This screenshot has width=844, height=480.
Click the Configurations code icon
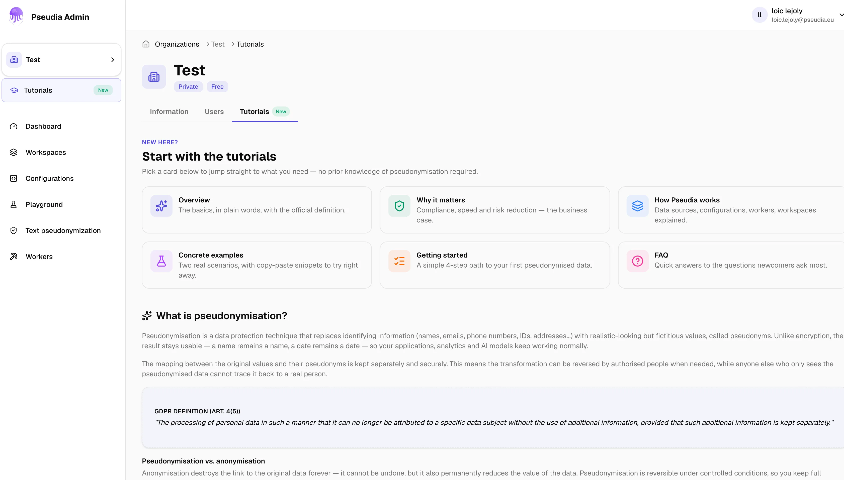14,178
